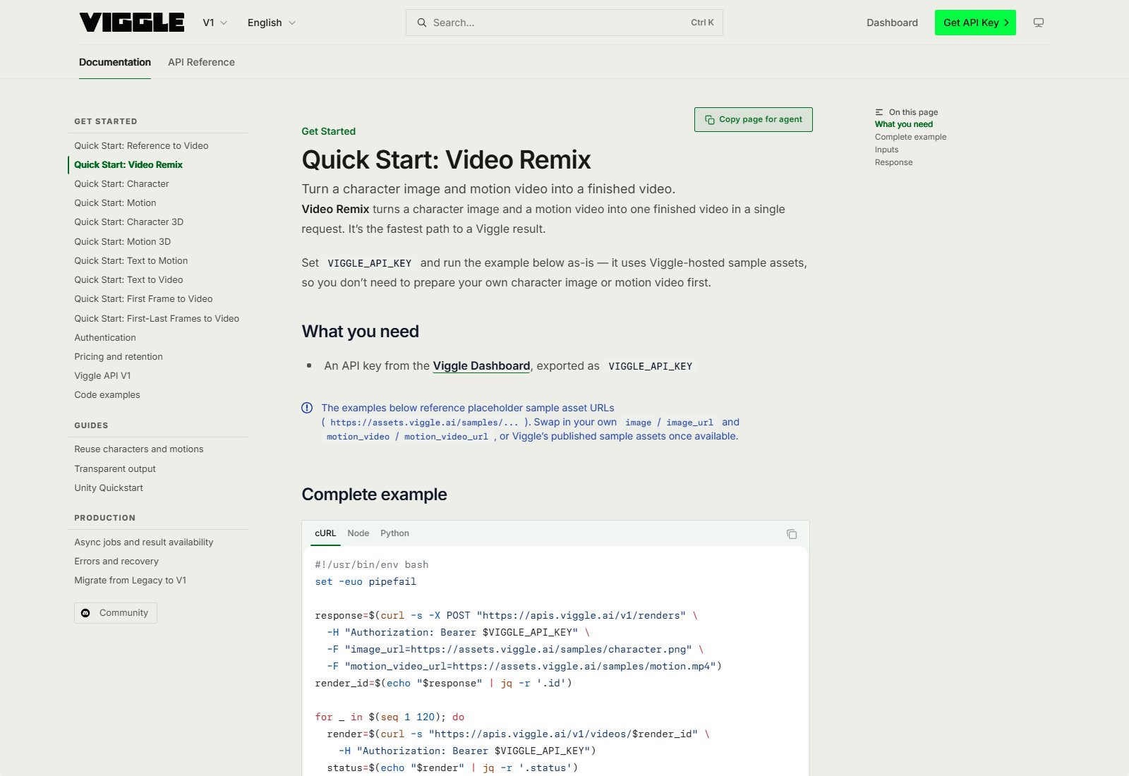Open the Viggle API V1 page

pos(102,375)
